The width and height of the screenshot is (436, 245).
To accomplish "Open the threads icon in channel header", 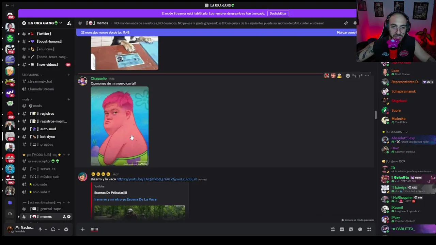I will [x=346, y=23].
